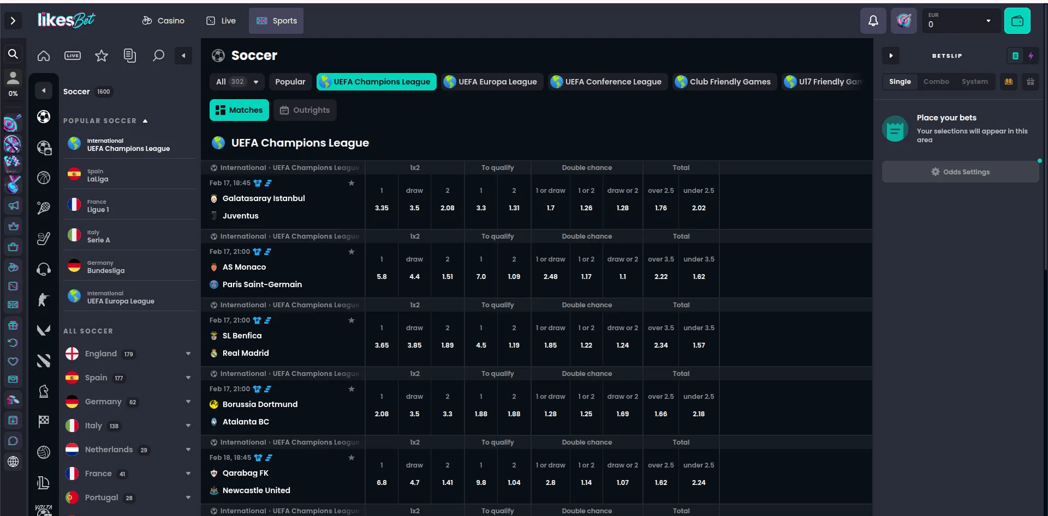Switch to the Outrights tab
Image resolution: width=1048 pixels, height=516 pixels.
click(305, 110)
